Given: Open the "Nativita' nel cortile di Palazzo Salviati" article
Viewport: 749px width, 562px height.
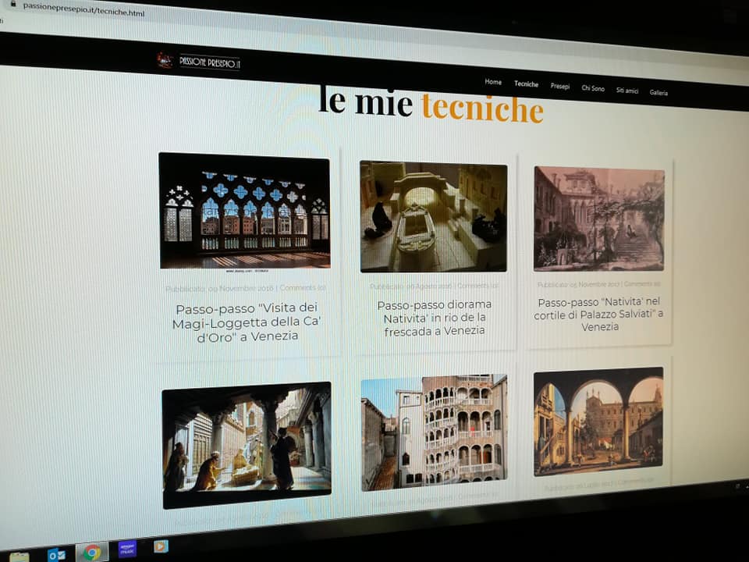Looking at the screenshot, I should (599, 314).
